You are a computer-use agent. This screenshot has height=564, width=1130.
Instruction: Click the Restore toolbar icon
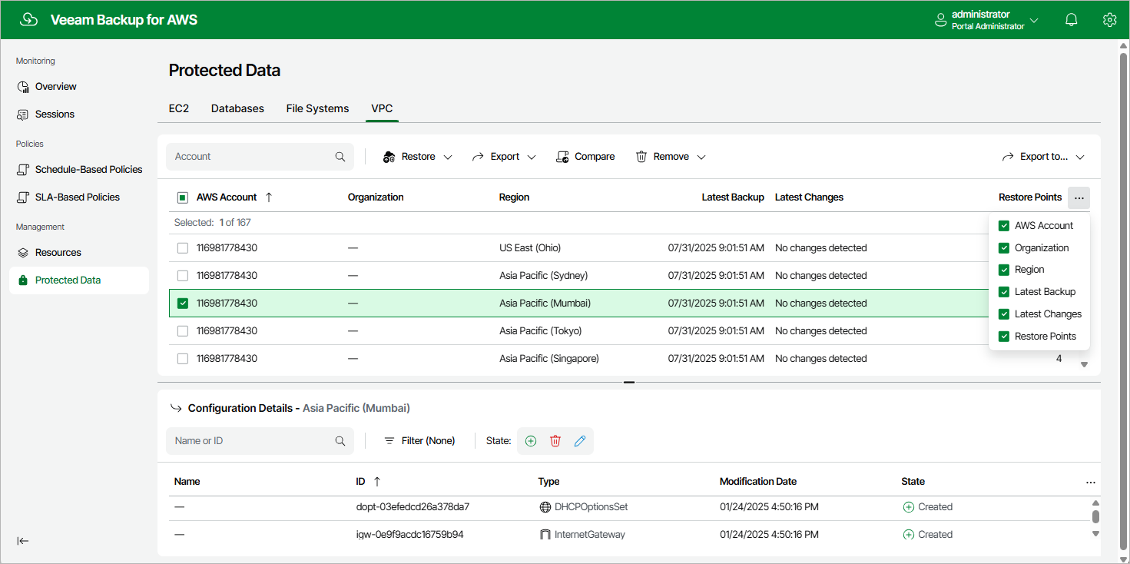coord(389,157)
